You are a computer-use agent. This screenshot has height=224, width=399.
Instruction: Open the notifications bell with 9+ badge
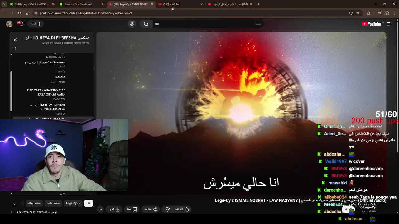coord(21,24)
